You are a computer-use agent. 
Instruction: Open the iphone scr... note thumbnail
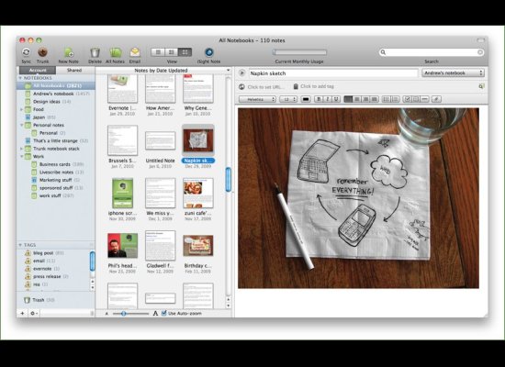pos(123,193)
